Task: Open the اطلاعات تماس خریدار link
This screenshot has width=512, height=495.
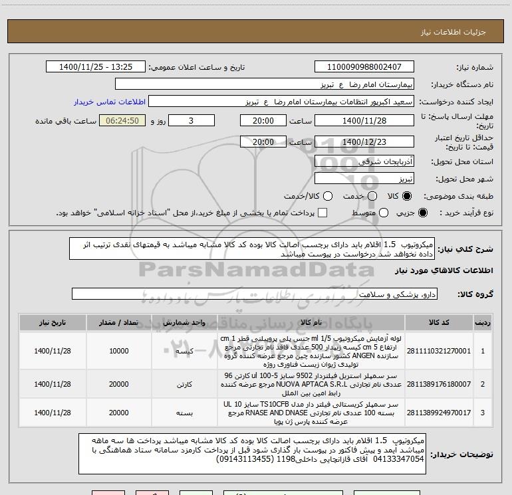Action: point(110,102)
